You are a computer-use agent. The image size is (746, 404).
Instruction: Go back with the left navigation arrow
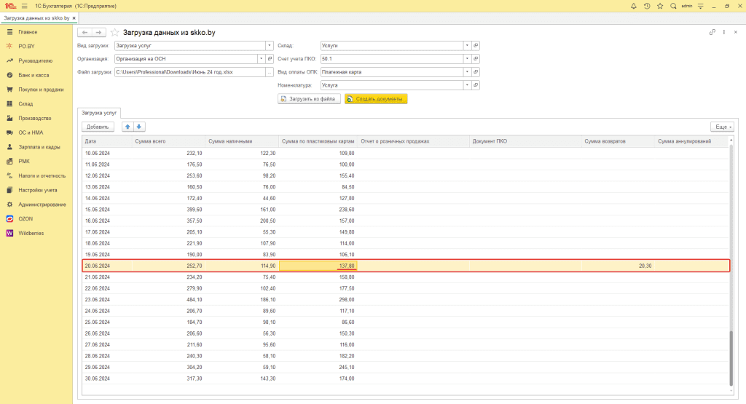tap(85, 33)
